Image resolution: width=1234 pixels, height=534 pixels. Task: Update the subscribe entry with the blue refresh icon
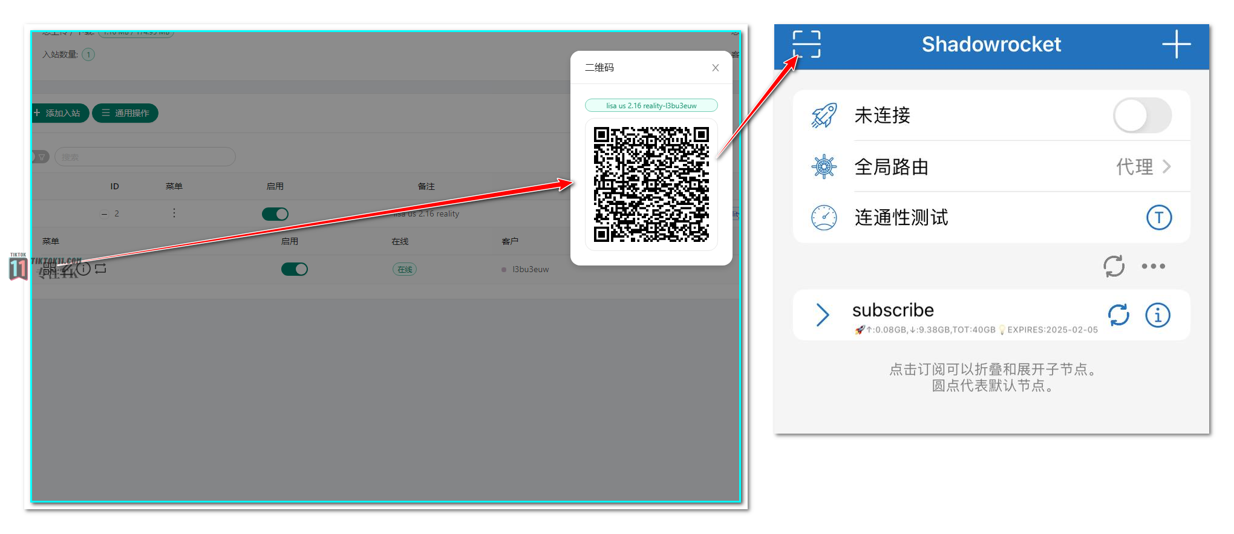[1118, 315]
